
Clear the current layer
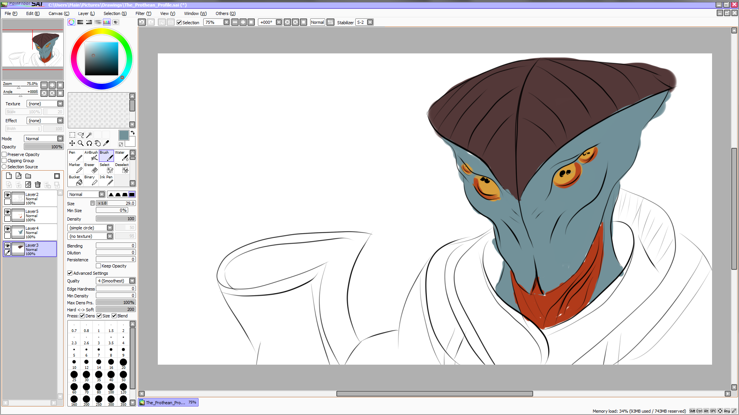pyautogui.click(x=28, y=185)
